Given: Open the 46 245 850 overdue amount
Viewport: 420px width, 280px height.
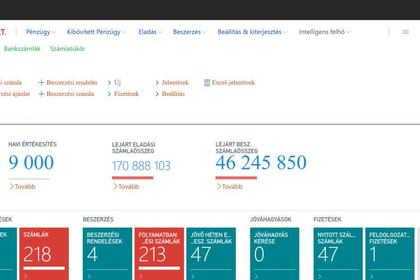Looking at the screenshot, I should (x=261, y=162).
